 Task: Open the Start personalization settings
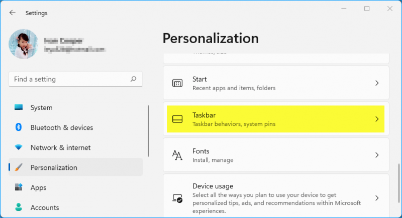pyautogui.click(x=276, y=83)
